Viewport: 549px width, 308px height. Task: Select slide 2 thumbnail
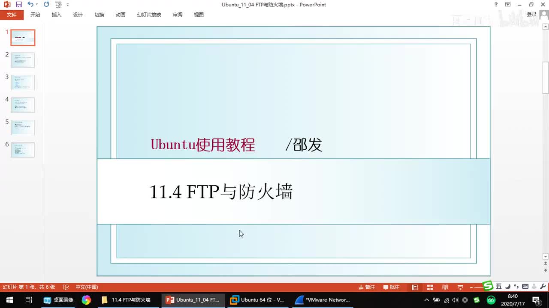[x=23, y=60]
